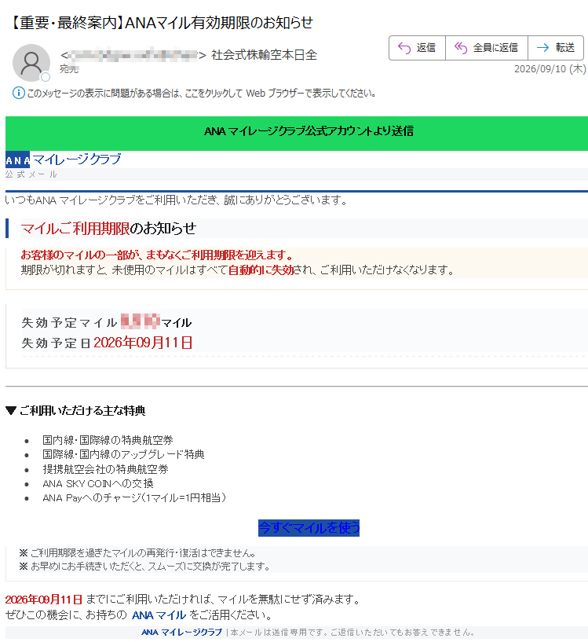Click ANA SKY COINへの交換 list item
The image size is (588, 642).
(x=98, y=483)
